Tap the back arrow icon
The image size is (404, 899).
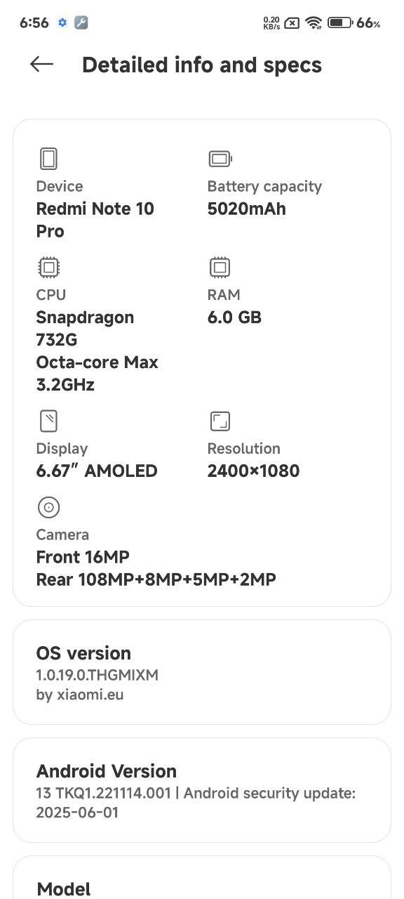pos(41,64)
